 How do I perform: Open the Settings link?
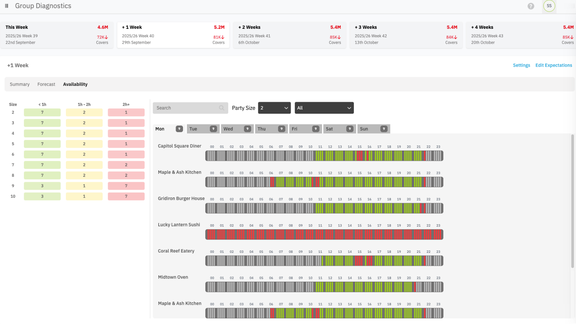[521, 65]
